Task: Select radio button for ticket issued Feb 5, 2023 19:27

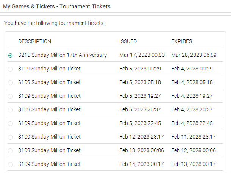Action: pyautogui.click(x=10, y=96)
